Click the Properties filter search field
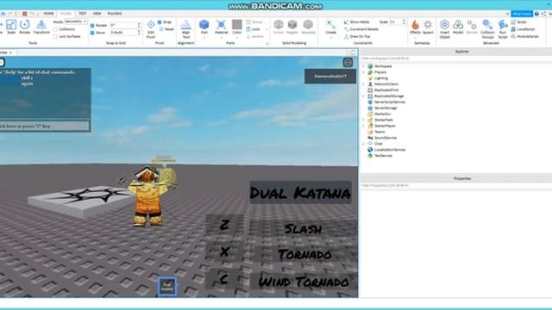 click(456, 185)
